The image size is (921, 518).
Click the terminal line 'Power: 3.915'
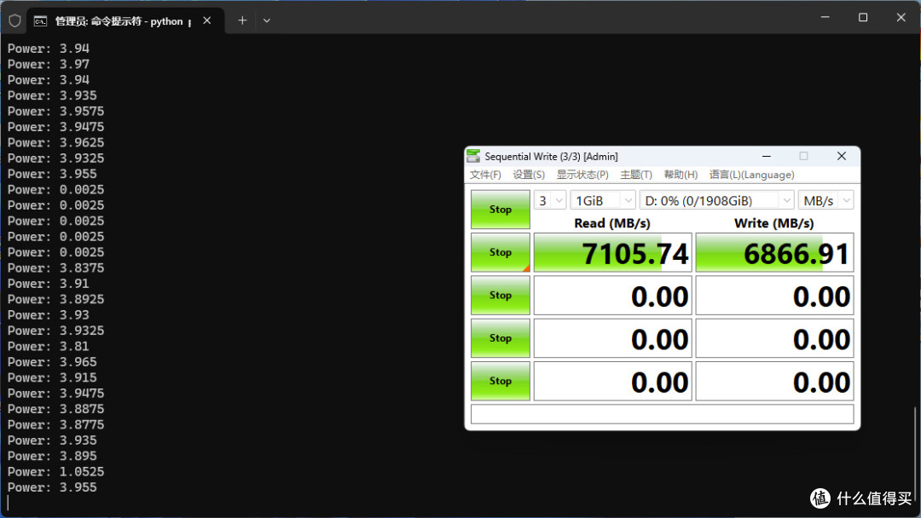[x=52, y=377]
